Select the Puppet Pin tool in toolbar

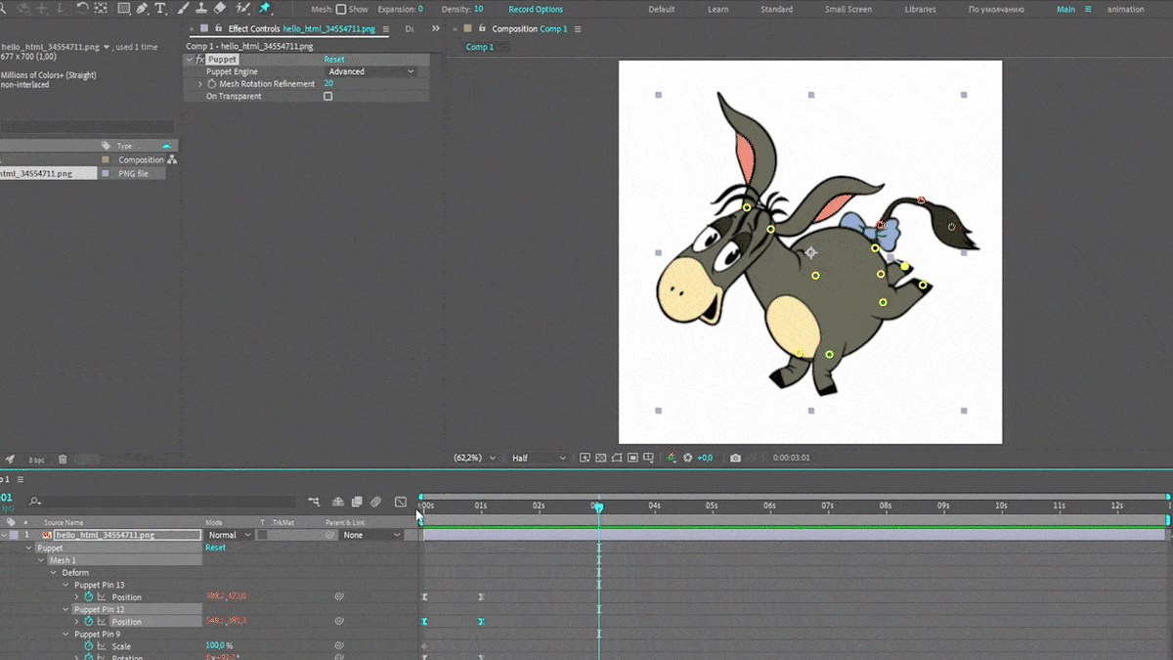coord(264,8)
